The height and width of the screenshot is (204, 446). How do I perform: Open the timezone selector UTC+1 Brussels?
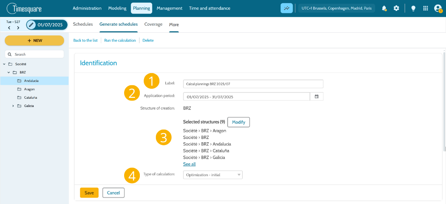pos(337,8)
